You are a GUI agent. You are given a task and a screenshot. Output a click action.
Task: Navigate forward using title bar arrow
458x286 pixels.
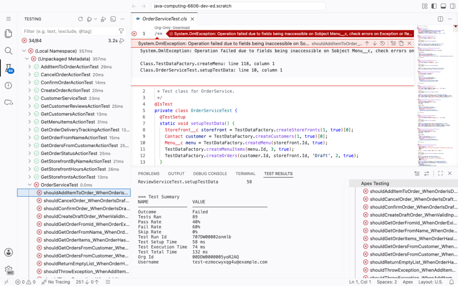(x=143, y=6)
